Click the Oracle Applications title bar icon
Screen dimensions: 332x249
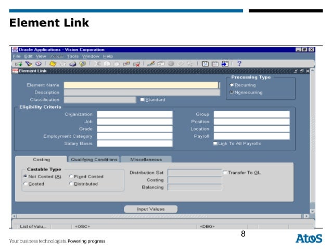click(15, 50)
